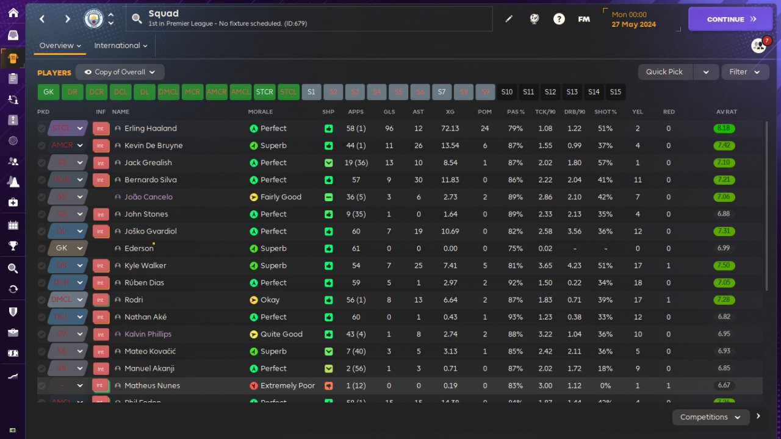Click the Manchester City club badge
Image resolution: width=781 pixels, height=439 pixels.
94,19
